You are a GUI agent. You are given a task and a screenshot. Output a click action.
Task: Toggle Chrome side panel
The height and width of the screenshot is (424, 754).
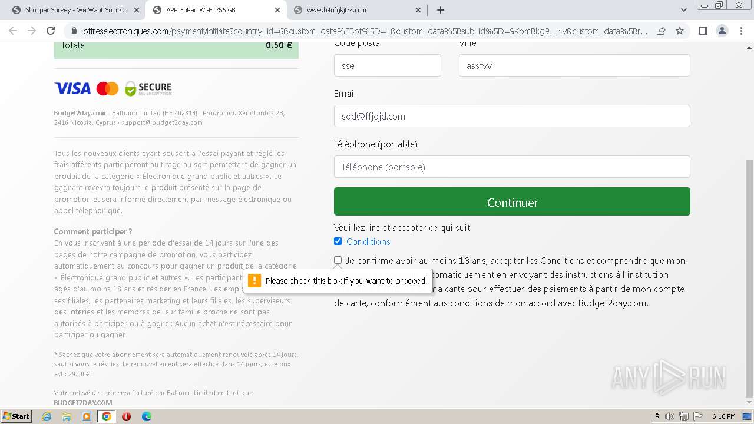(703, 31)
